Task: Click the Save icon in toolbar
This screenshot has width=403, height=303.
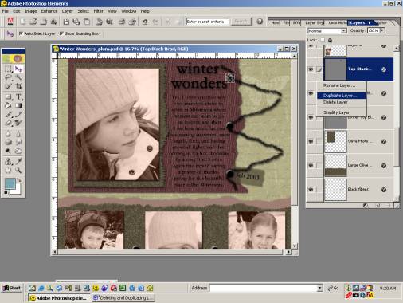Action: [x=66, y=22]
